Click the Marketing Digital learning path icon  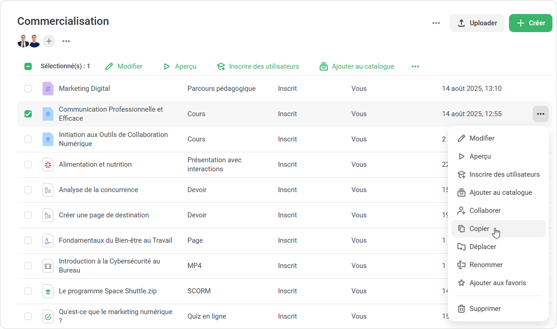(48, 89)
